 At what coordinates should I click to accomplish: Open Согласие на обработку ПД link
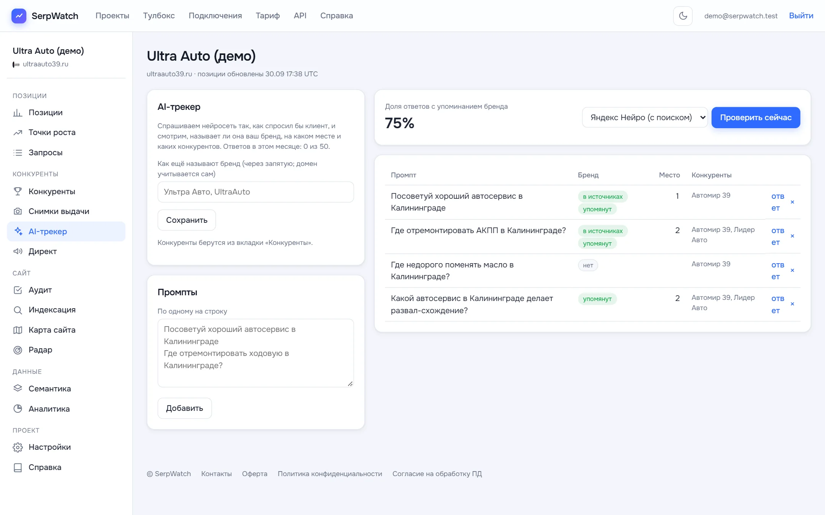437,474
